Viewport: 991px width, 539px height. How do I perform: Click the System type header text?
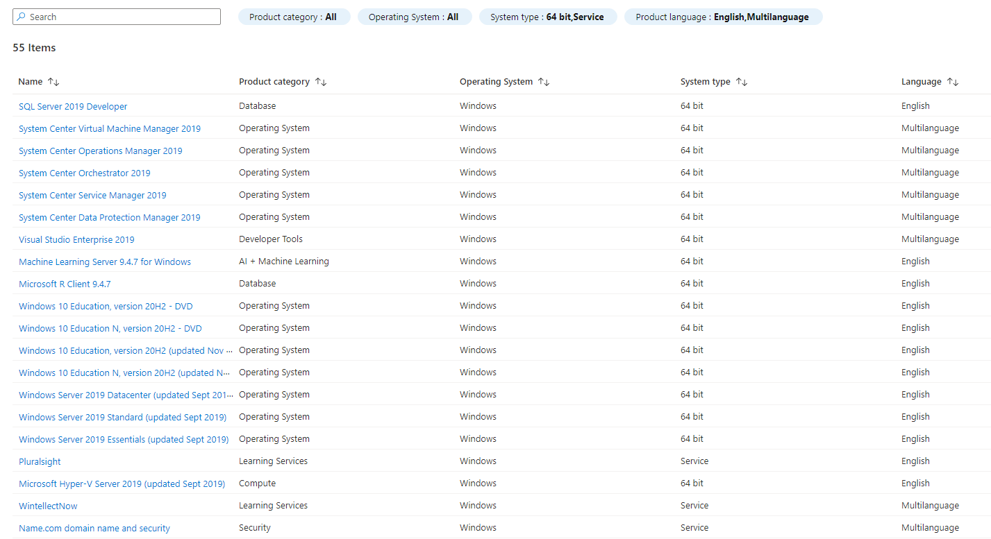pyautogui.click(x=706, y=82)
